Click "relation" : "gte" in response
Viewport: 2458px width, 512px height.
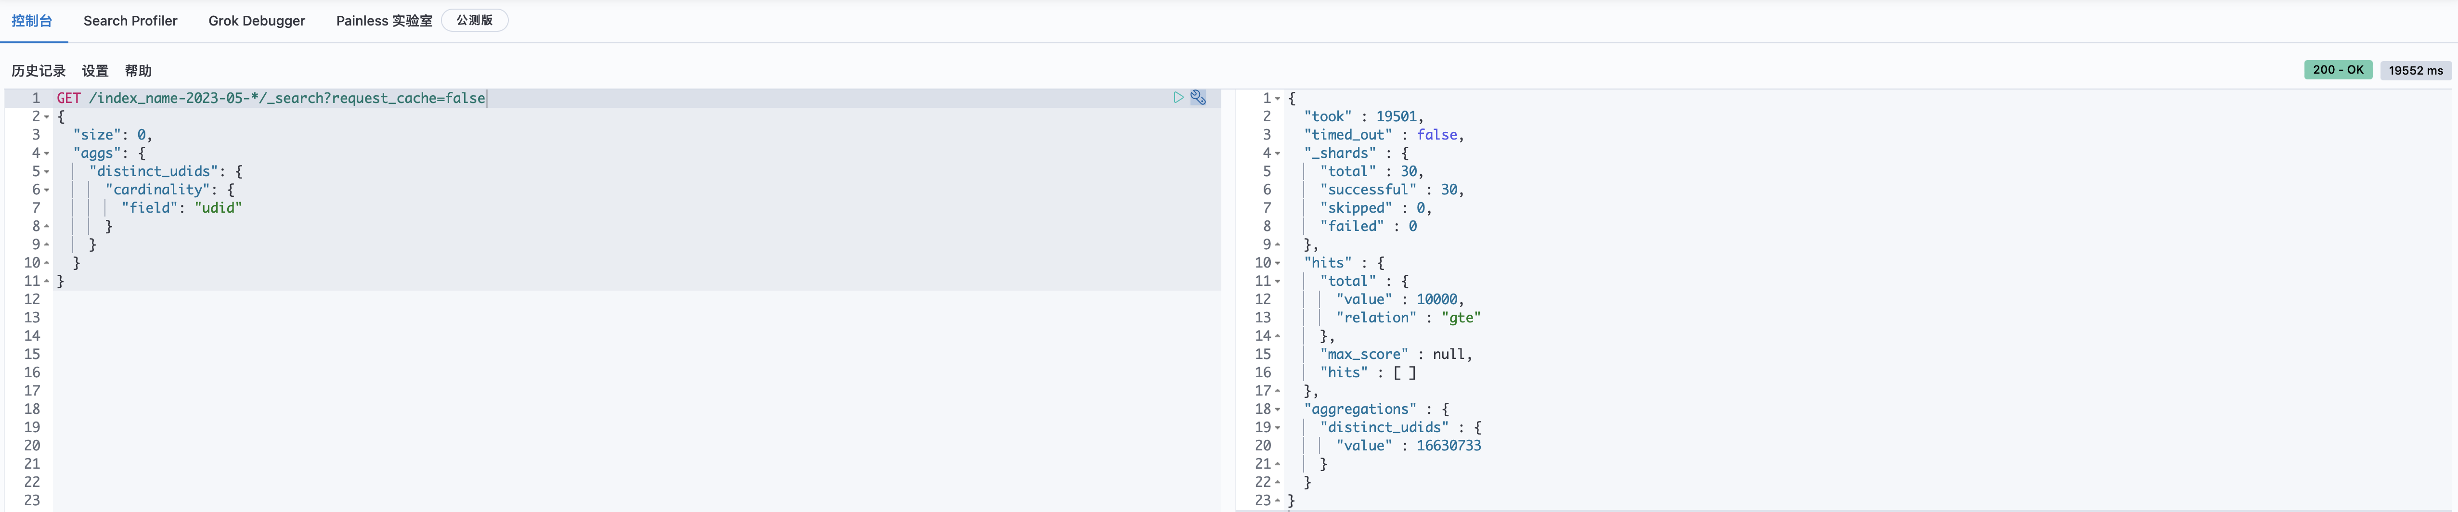1409,318
